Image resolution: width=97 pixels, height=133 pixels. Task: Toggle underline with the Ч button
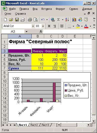tap(55, 26)
